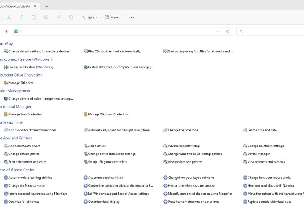Click the Paste clipboard toolbar icon
The image size is (304, 212).
pos(34,17)
